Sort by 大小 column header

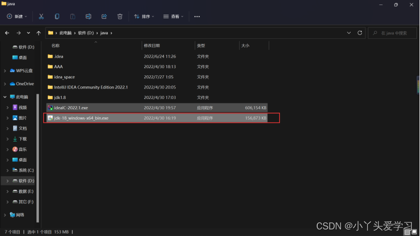point(245,46)
